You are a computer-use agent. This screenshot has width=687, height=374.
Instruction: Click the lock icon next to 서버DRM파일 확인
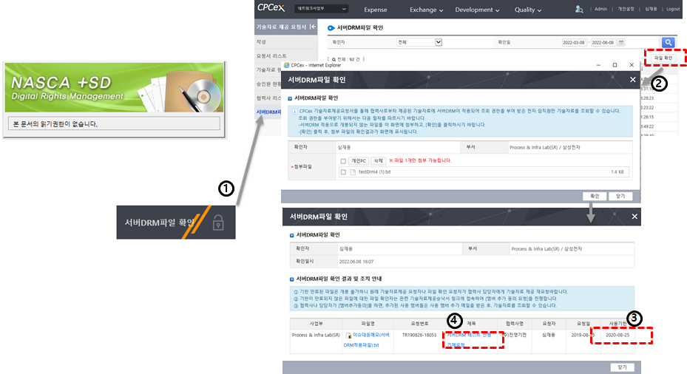[x=217, y=222]
